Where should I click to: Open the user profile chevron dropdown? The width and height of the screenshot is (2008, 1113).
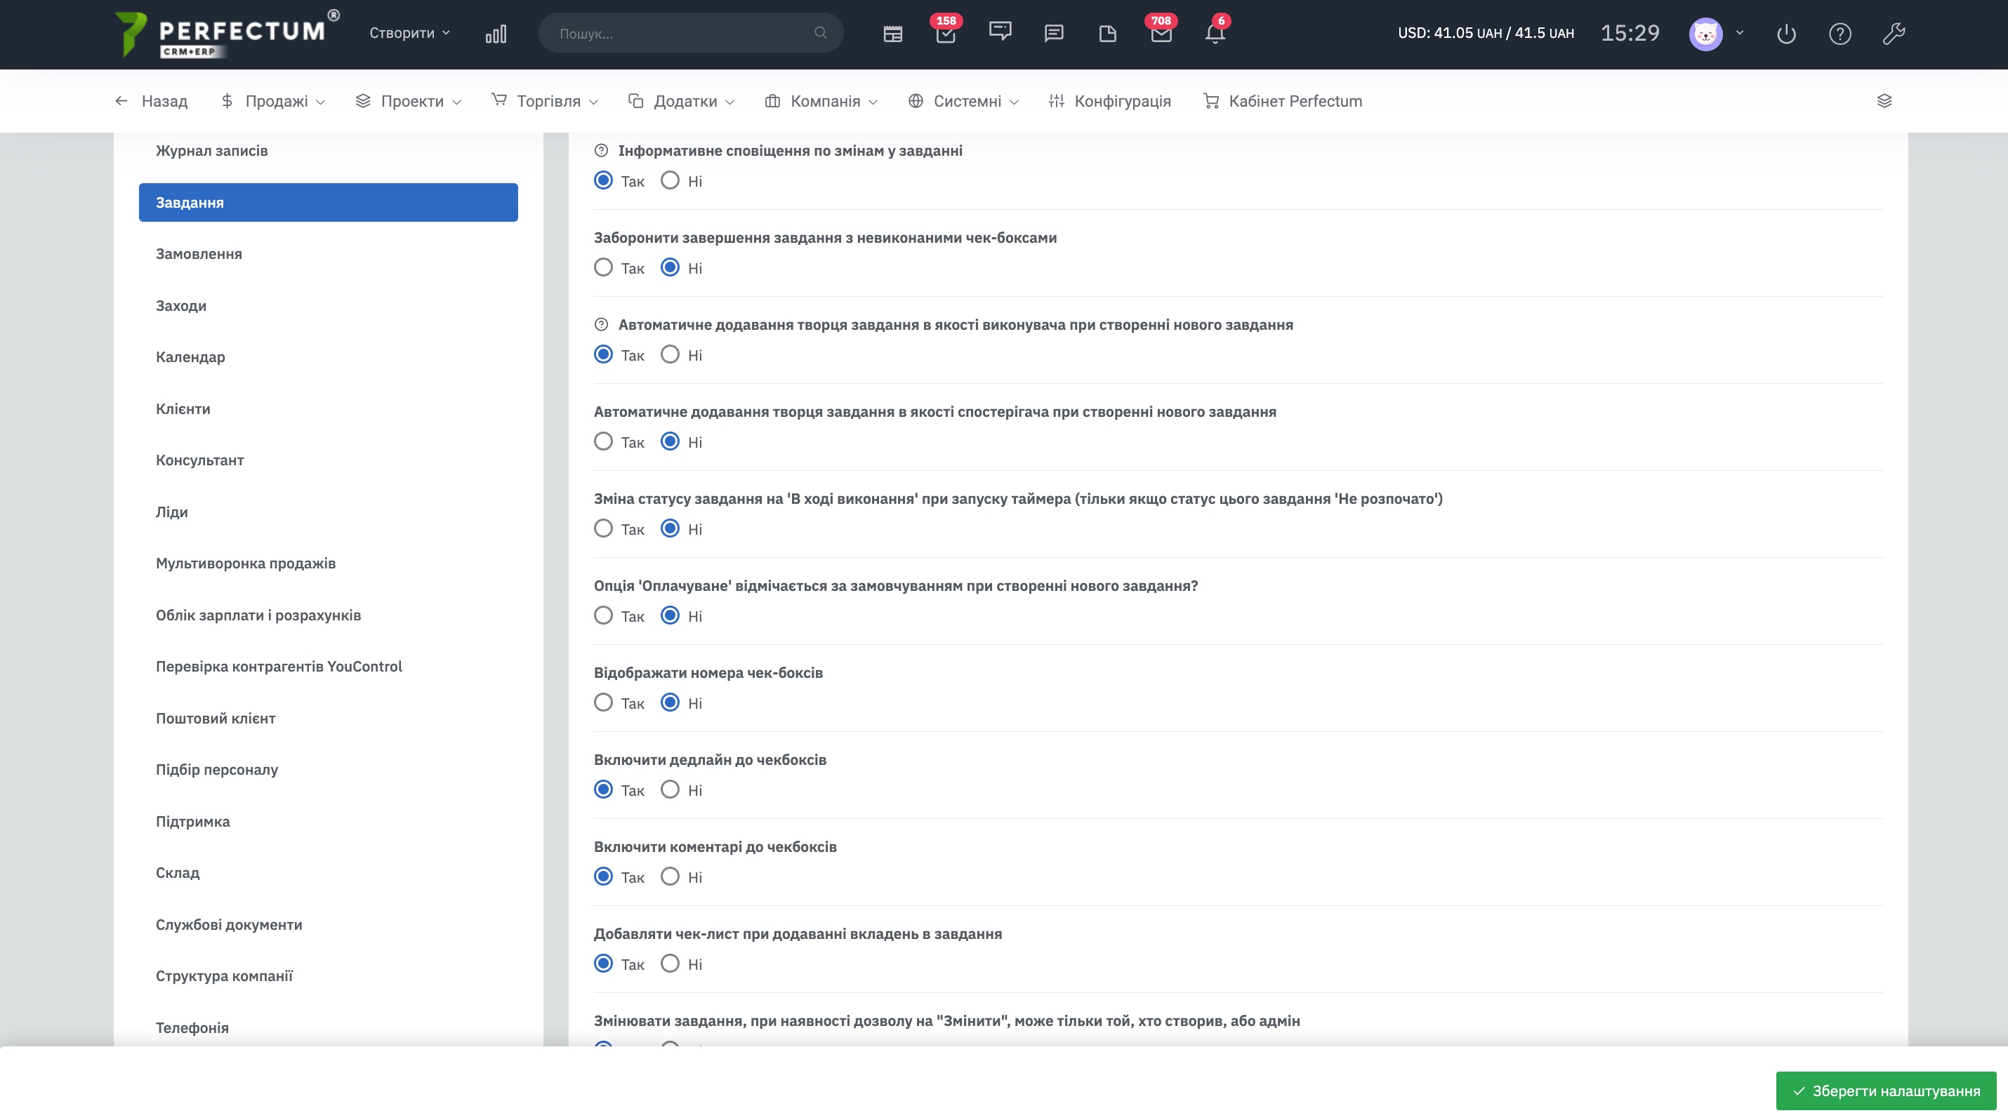click(x=1740, y=33)
